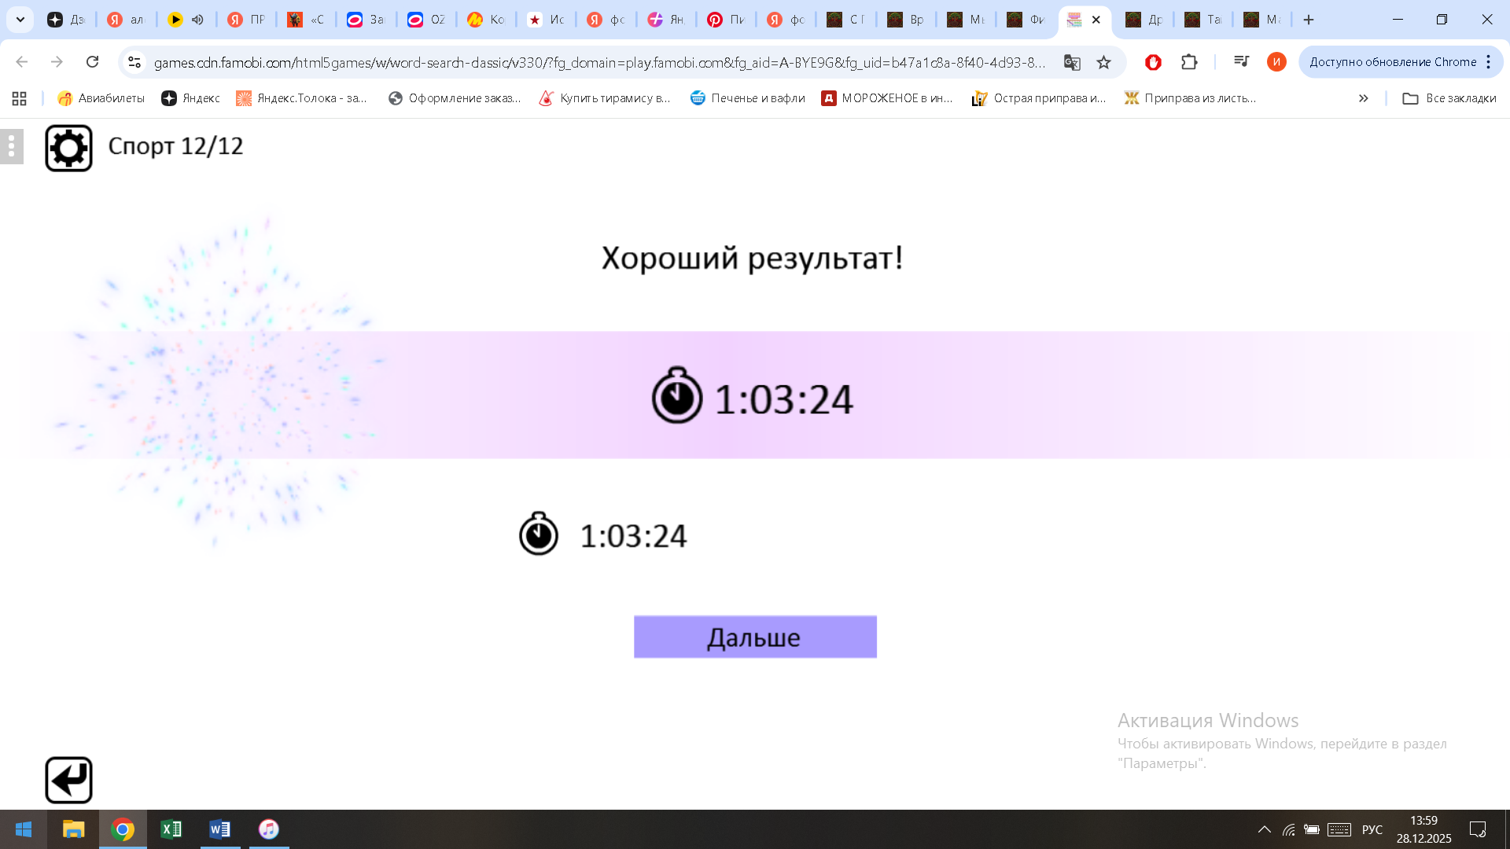The height and width of the screenshot is (849, 1510).
Task: Bookmark this page with the star
Action: coord(1103,62)
